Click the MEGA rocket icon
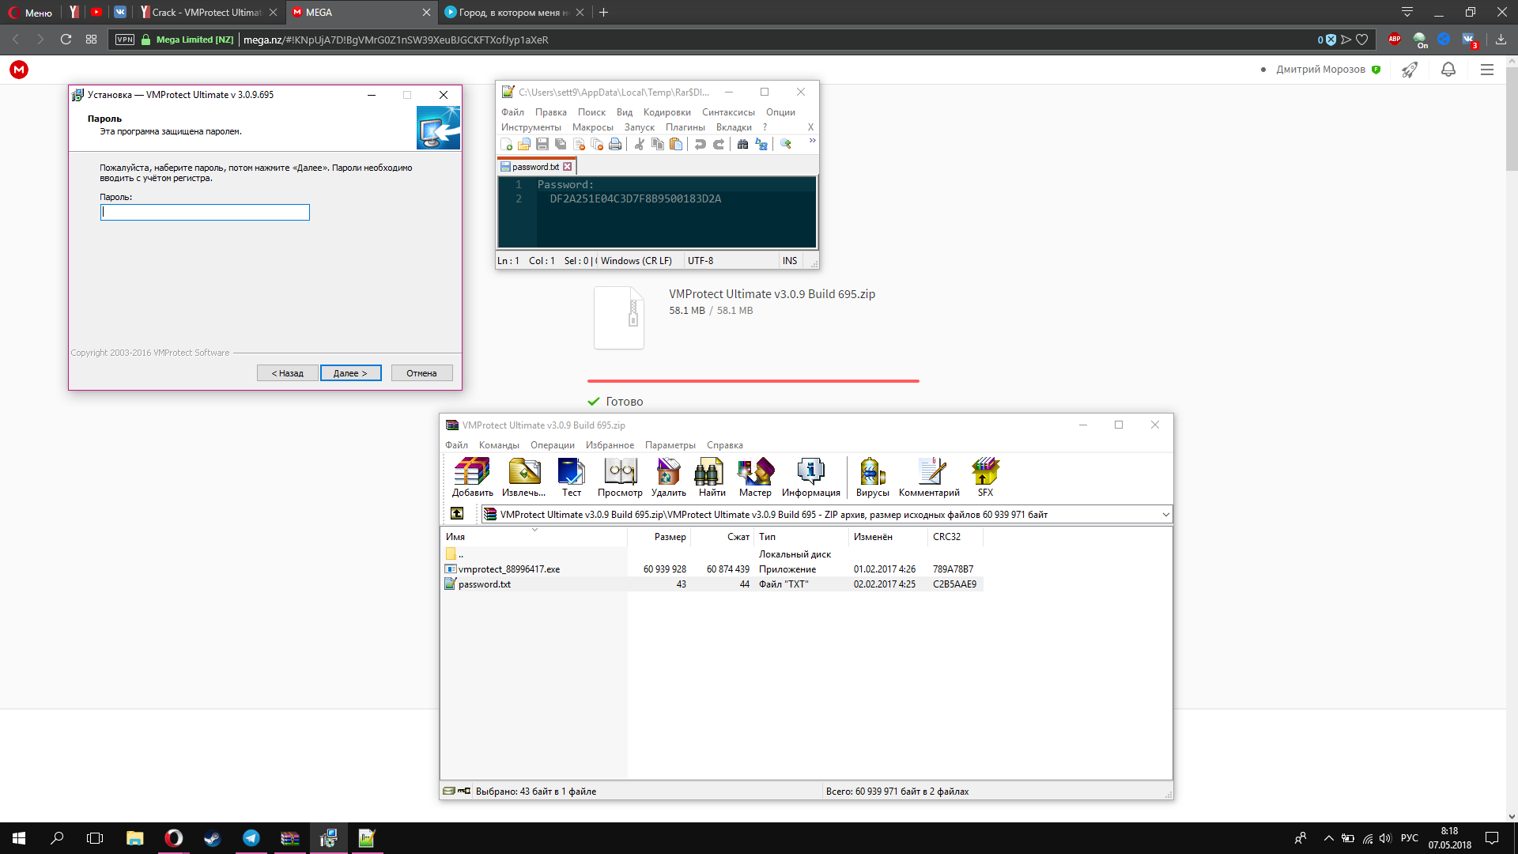The height and width of the screenshot is (854, 1518). coord(1410,70)
